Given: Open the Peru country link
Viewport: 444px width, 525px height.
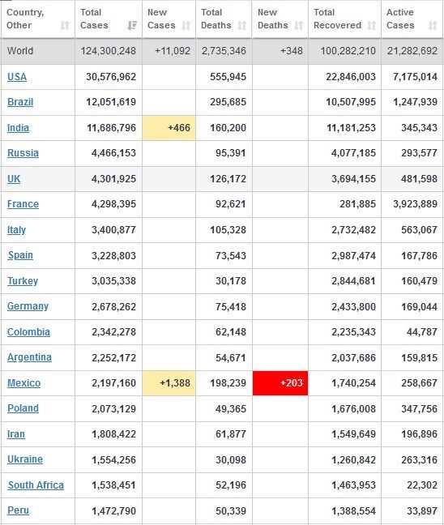Looking at the screenshot, I should click(x=18, y=510).
